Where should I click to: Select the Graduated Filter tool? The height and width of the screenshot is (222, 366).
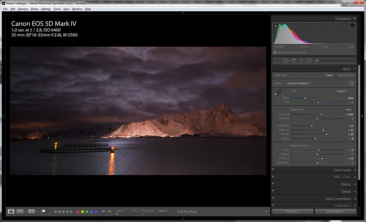click(301, 61)
